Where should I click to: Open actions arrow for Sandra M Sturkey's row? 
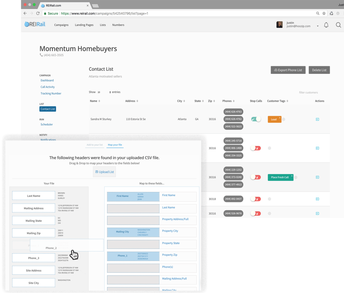(x=317, y=119)
